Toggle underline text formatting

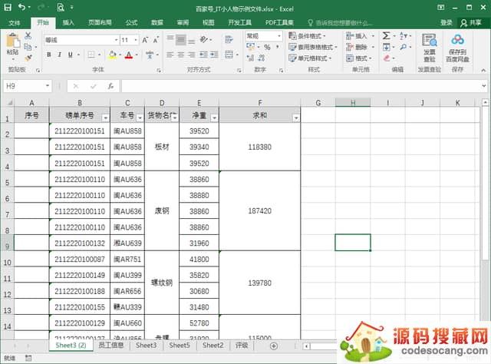70,55
